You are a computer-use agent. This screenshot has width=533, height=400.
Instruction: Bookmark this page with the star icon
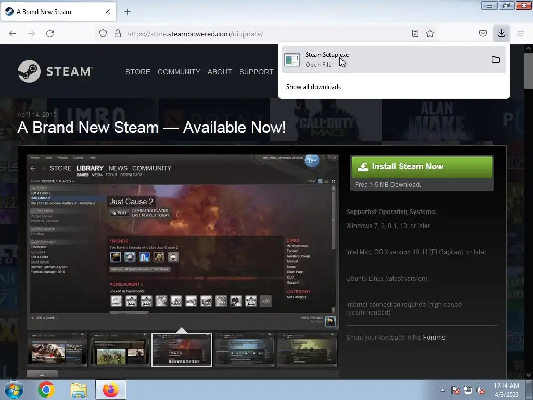click(x=430, y=33)
